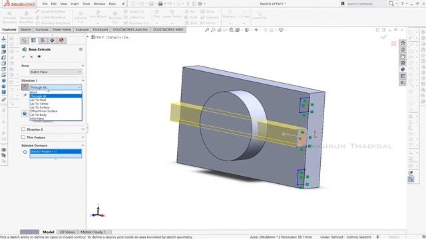Open the Hide/Show Items eye icon

[x=256, y=30]
